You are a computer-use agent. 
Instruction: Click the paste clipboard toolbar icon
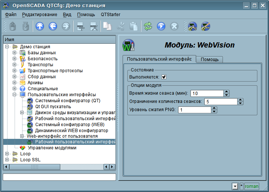134,27
